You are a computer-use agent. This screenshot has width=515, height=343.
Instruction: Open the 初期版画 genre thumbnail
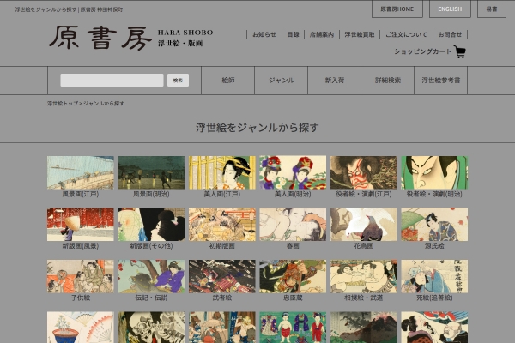click(x=222, y=225)
